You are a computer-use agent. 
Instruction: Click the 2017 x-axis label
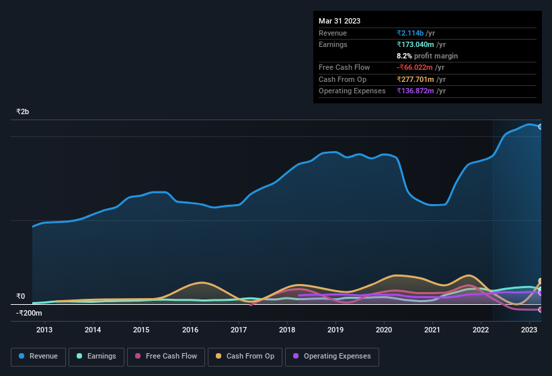[239, 330]
